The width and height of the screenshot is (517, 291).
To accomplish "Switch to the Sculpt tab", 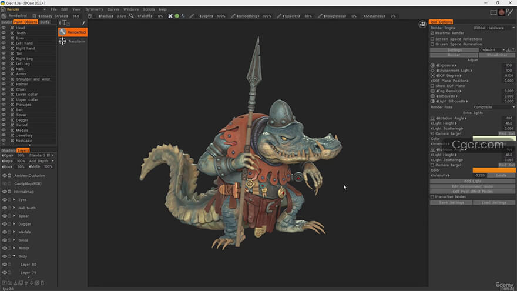I will click(6, 22).
